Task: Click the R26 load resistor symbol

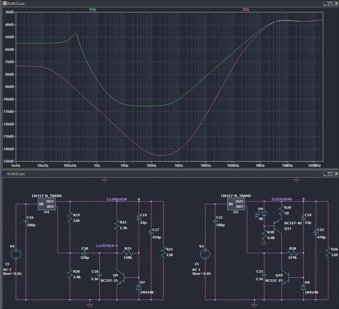Action: tap(328, 252)
